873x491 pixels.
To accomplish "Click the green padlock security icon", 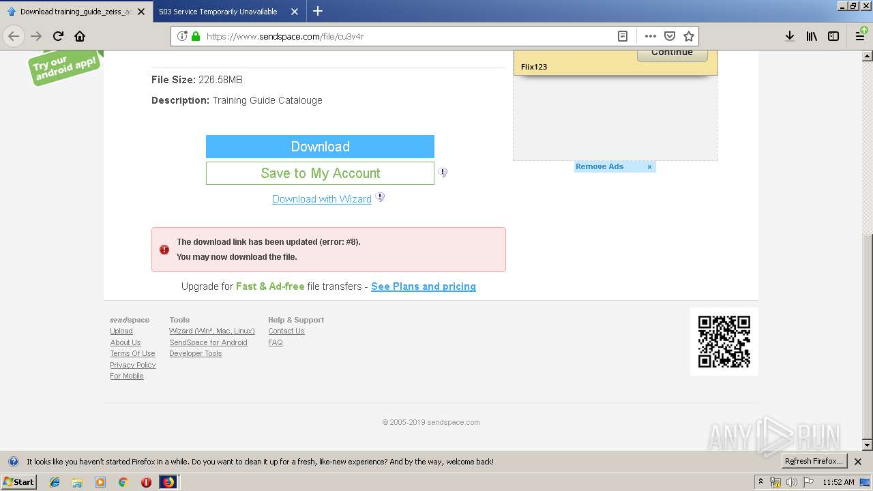I will click(x=196, y=36).
